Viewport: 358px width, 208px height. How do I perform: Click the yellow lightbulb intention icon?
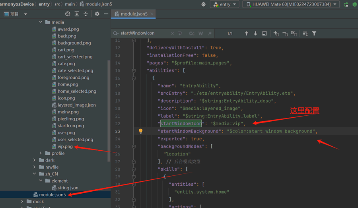pos(141,131)
